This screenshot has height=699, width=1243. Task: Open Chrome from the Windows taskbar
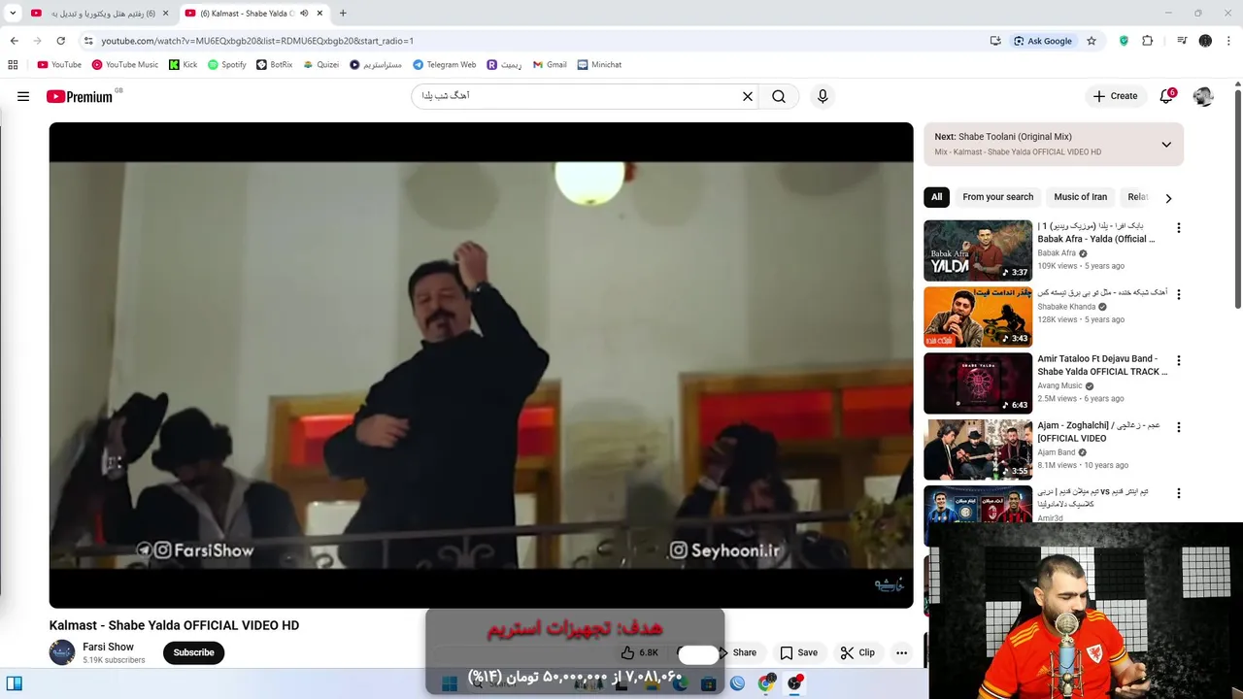(x=766, y=683)
